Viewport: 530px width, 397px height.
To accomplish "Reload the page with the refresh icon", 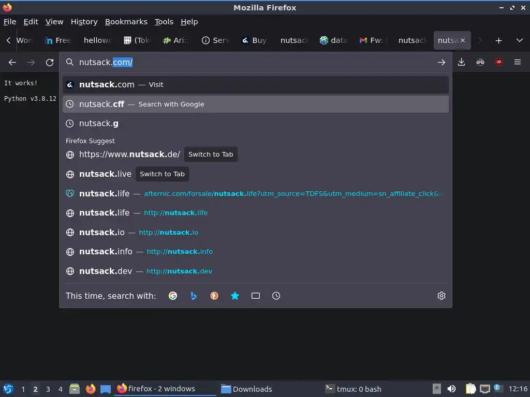I will pyautogui.click(x=50, y=63).
